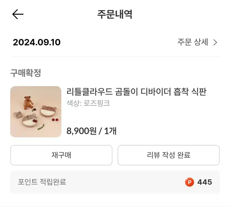Click the 포인트 적립완료 label
The image size is (230, 207).
[42, 182]
